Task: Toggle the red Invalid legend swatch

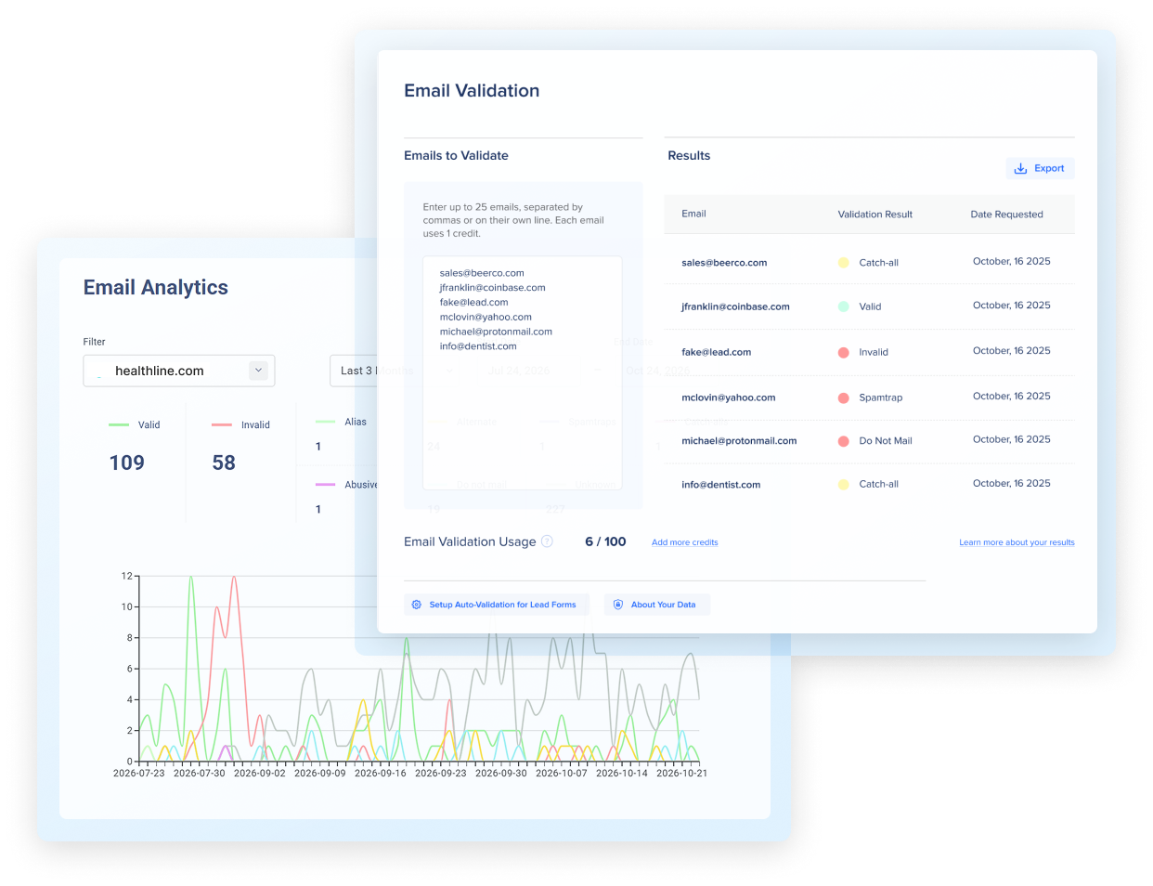Action: coord(222,424)
